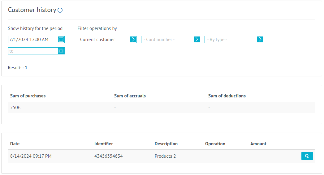Select the identifier 43456354634 cell
This screenshot has height=175, width=324.
[x=108, y=156]
